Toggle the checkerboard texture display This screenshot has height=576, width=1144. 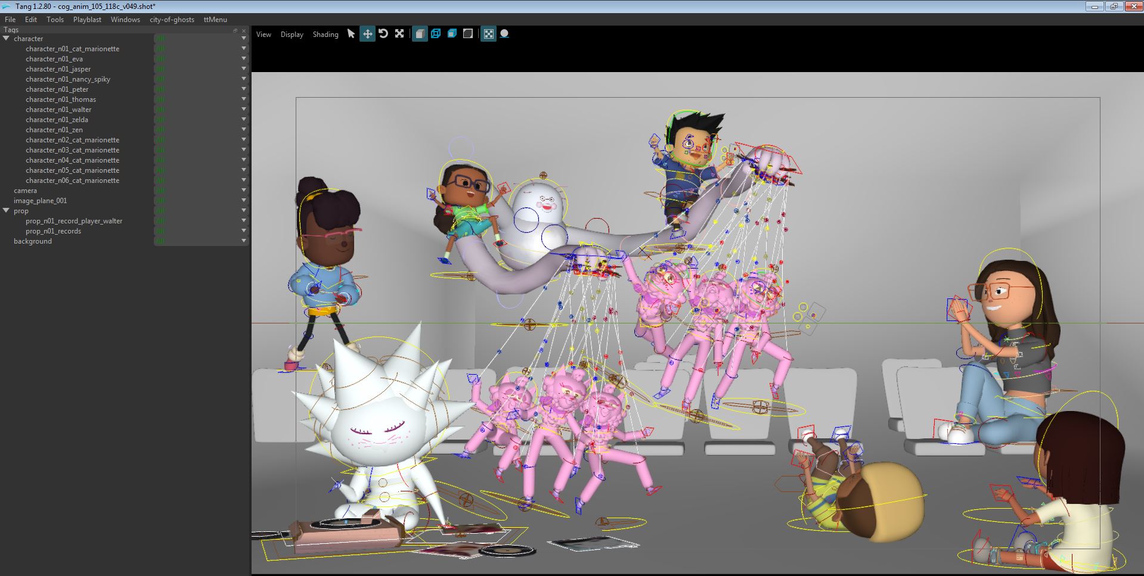click(x=488, y=34)
